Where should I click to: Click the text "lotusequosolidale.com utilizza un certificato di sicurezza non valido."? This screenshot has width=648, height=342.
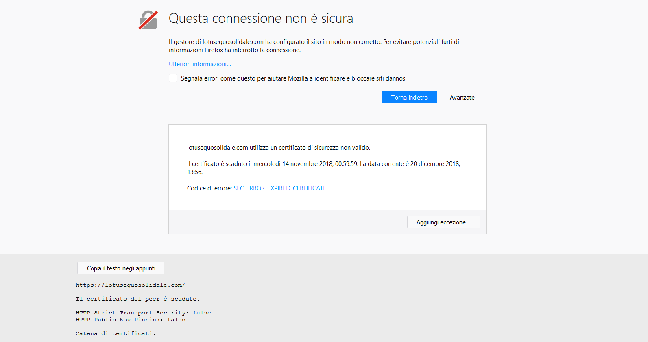[x=279, y=148]
